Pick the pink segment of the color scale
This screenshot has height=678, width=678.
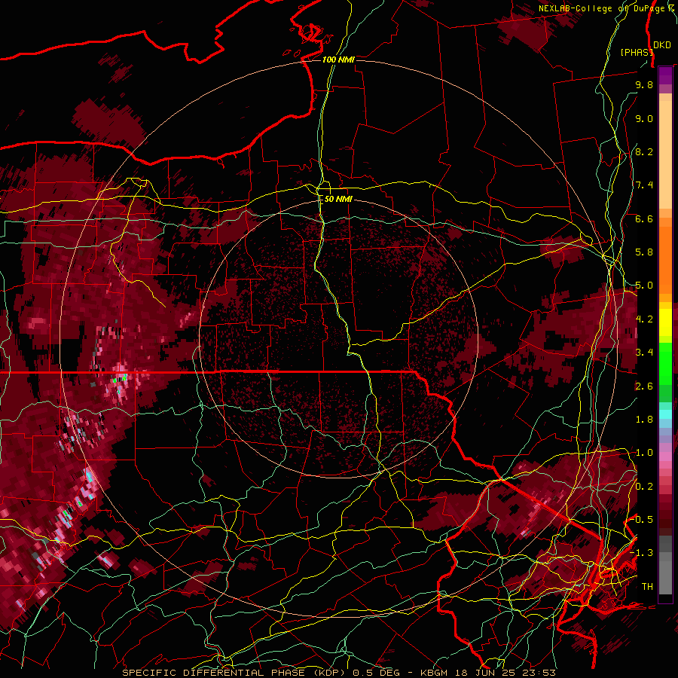tap(665, 456)
